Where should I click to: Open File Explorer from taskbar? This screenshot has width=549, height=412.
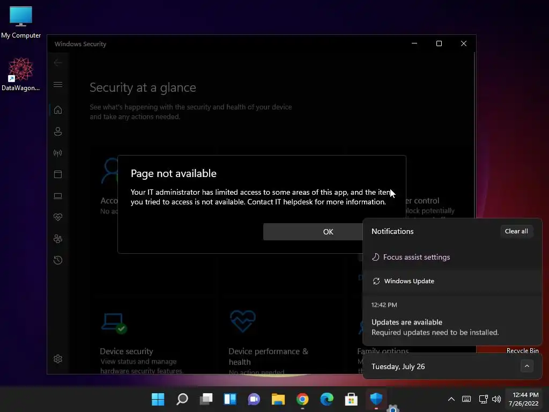coord(278,399)
